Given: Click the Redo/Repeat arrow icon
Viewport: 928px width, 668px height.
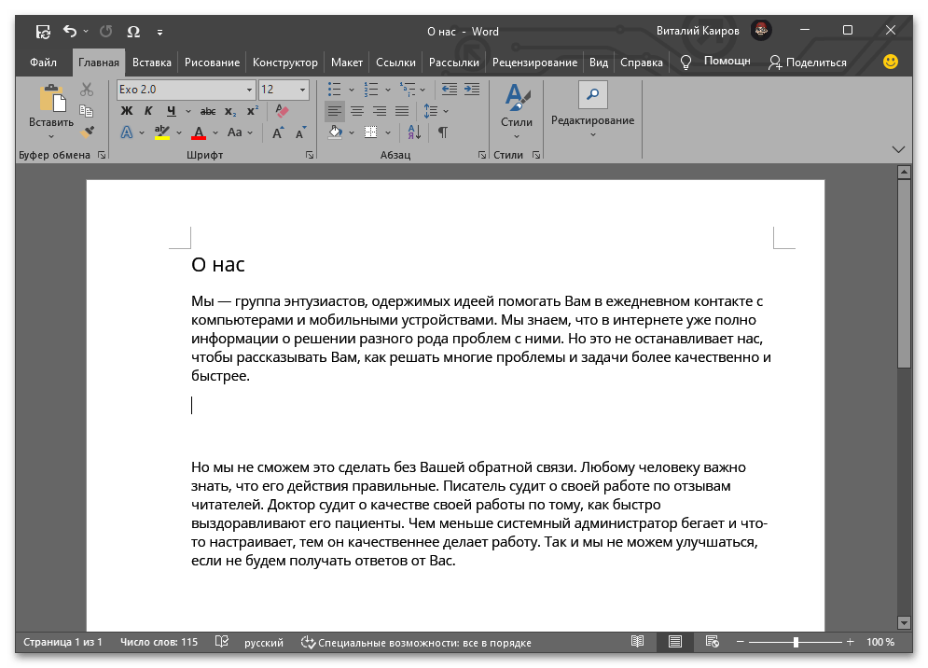Looking at the screenshot, I should [x=106, y=31].
